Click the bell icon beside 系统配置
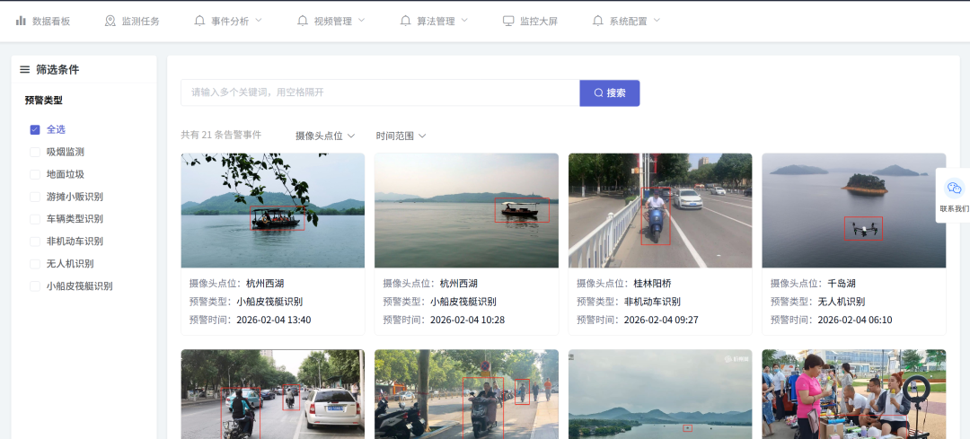Screen dimensions: 970x439 [x=597, y=21]
